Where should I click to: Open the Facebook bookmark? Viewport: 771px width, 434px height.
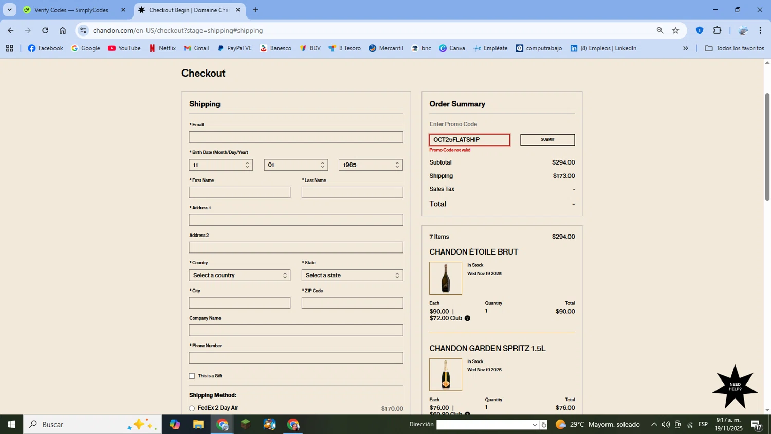(x=45, y=48)
